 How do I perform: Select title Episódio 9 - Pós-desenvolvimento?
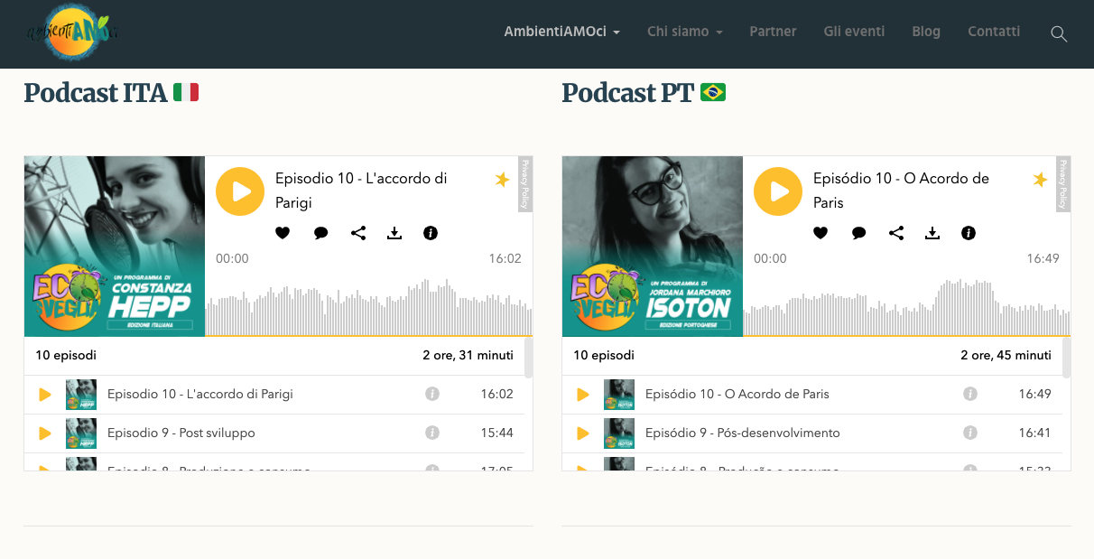coord(743,433)
